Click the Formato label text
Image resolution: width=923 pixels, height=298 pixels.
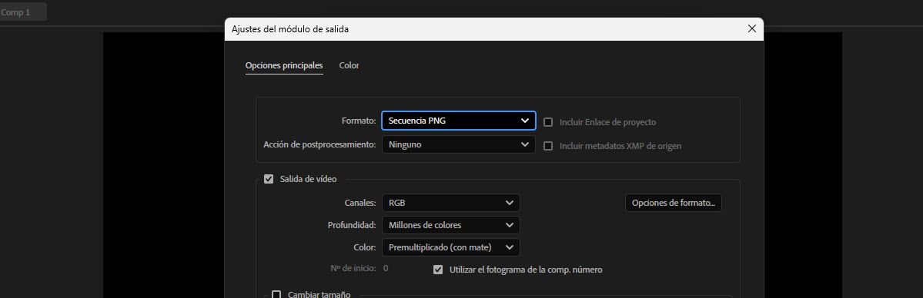tap(359, 121)
